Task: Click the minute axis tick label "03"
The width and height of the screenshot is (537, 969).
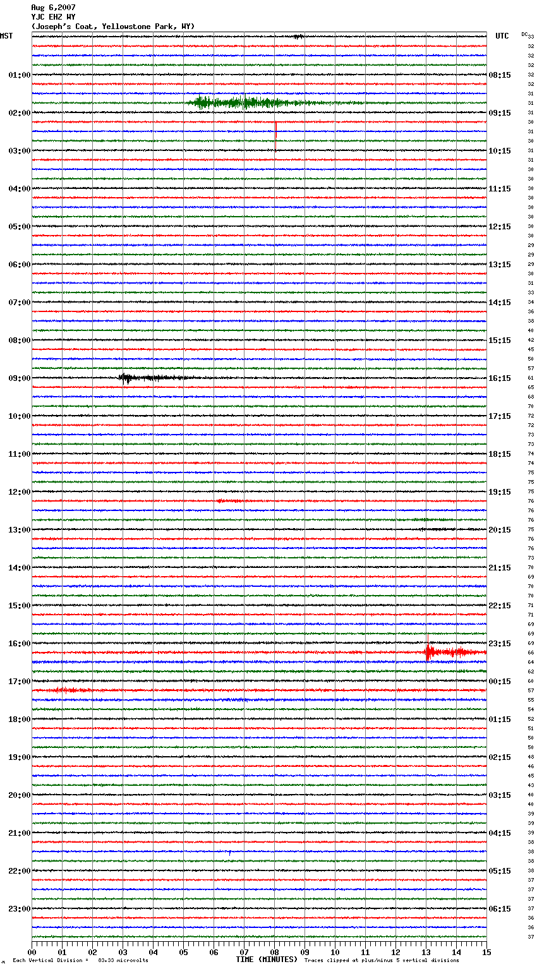Action: pos(123,952)
